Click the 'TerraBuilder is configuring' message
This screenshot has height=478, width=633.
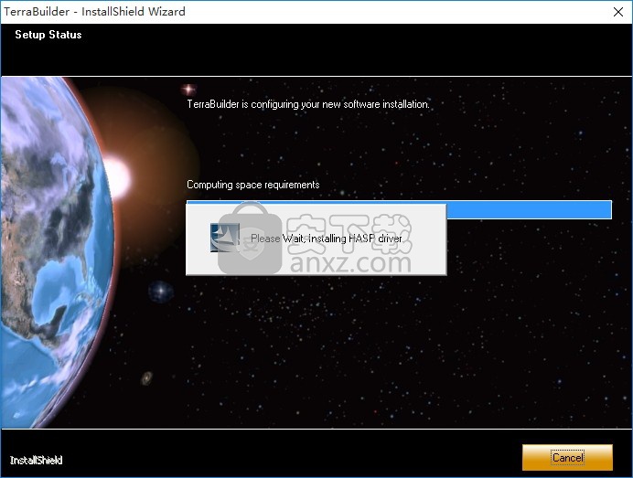(308, 104)
